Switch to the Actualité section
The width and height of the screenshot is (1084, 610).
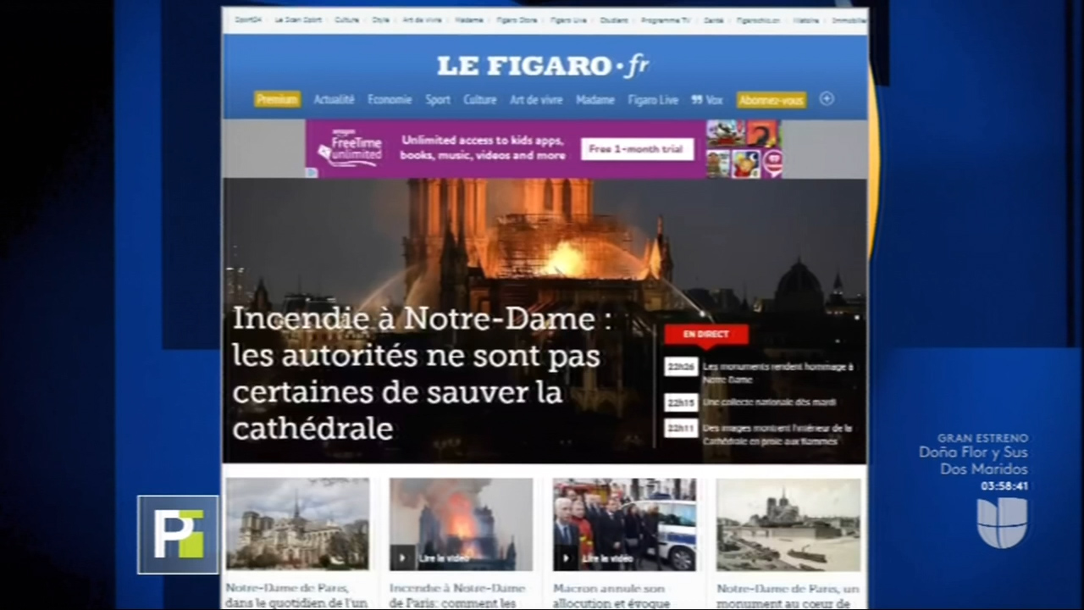click(x=334, y=100)
